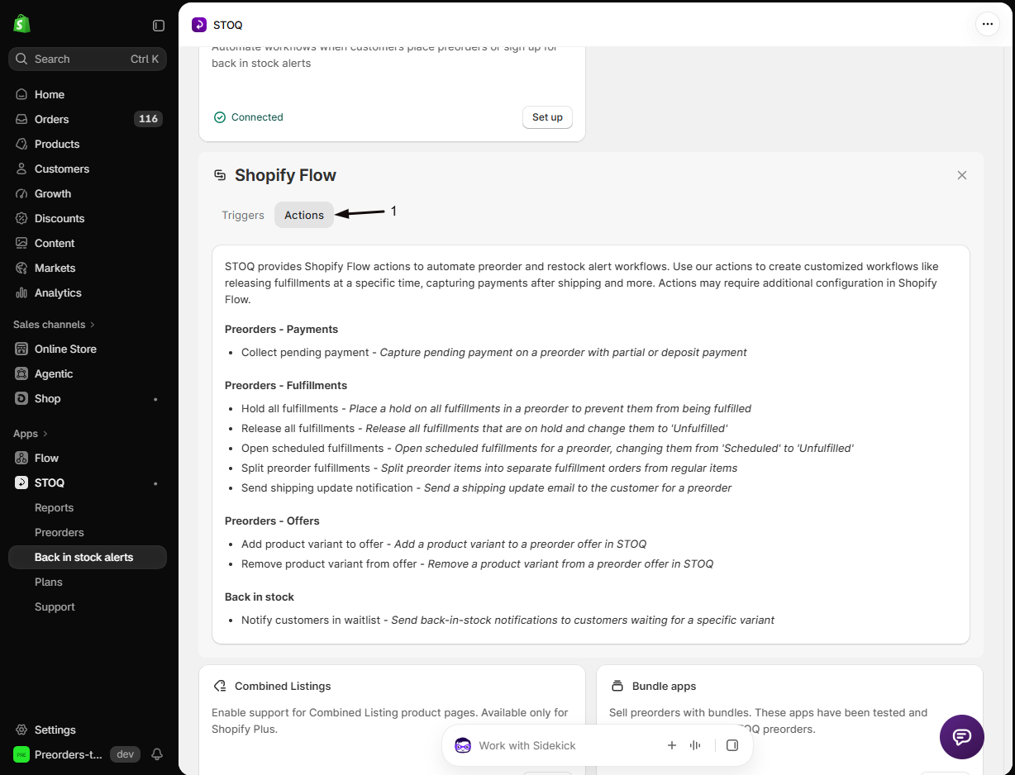The width and height of the screenshot is (1015, 775).
Task: Click the Customers person icon
Action: point(21,169)
